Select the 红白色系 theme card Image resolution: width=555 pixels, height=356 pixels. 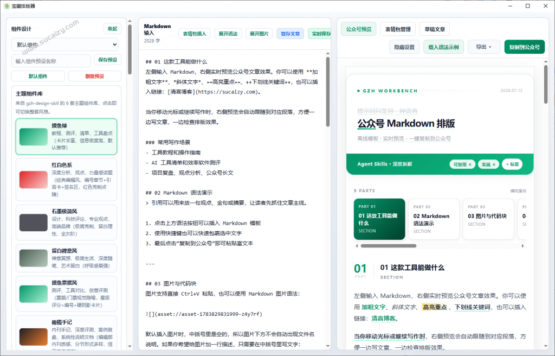66,180
